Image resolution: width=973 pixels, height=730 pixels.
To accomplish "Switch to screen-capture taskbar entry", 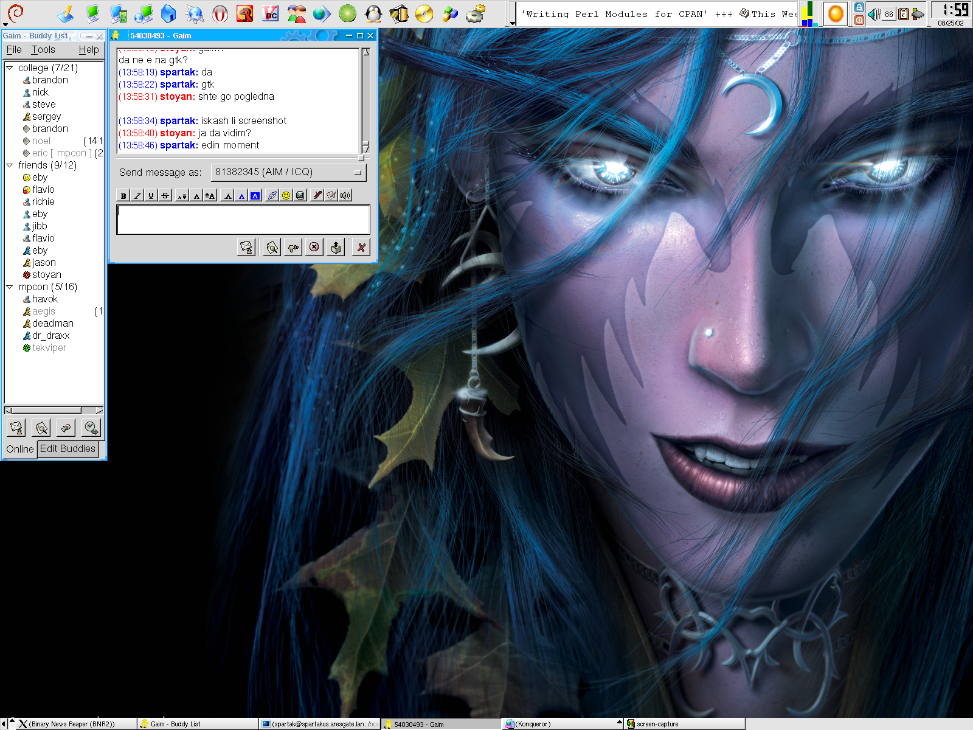I will pos(685,724).
